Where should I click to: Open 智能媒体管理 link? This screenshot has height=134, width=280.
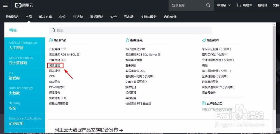pos(134,60)
